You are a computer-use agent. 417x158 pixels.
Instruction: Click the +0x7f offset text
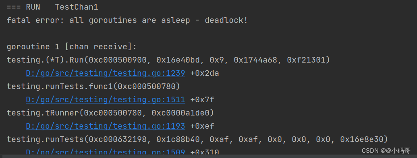[x=202, y=100]
